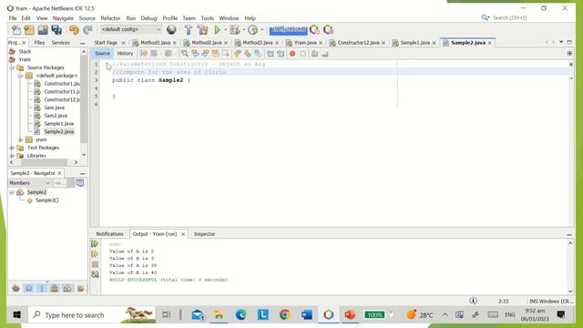The width and height of the screenshot is (583, 328).
Task: Click Type here to search box
Action: click(x=91, y=315)
